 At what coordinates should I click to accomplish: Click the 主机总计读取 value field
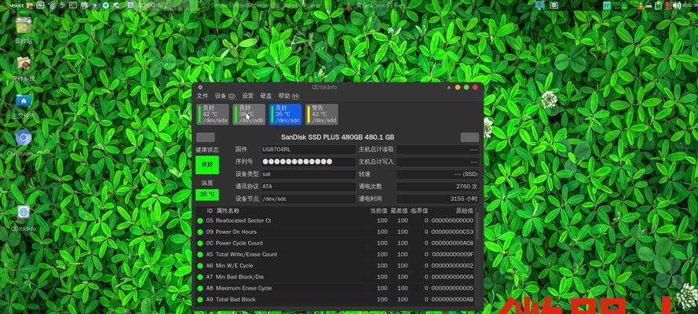tap(438, 150)
